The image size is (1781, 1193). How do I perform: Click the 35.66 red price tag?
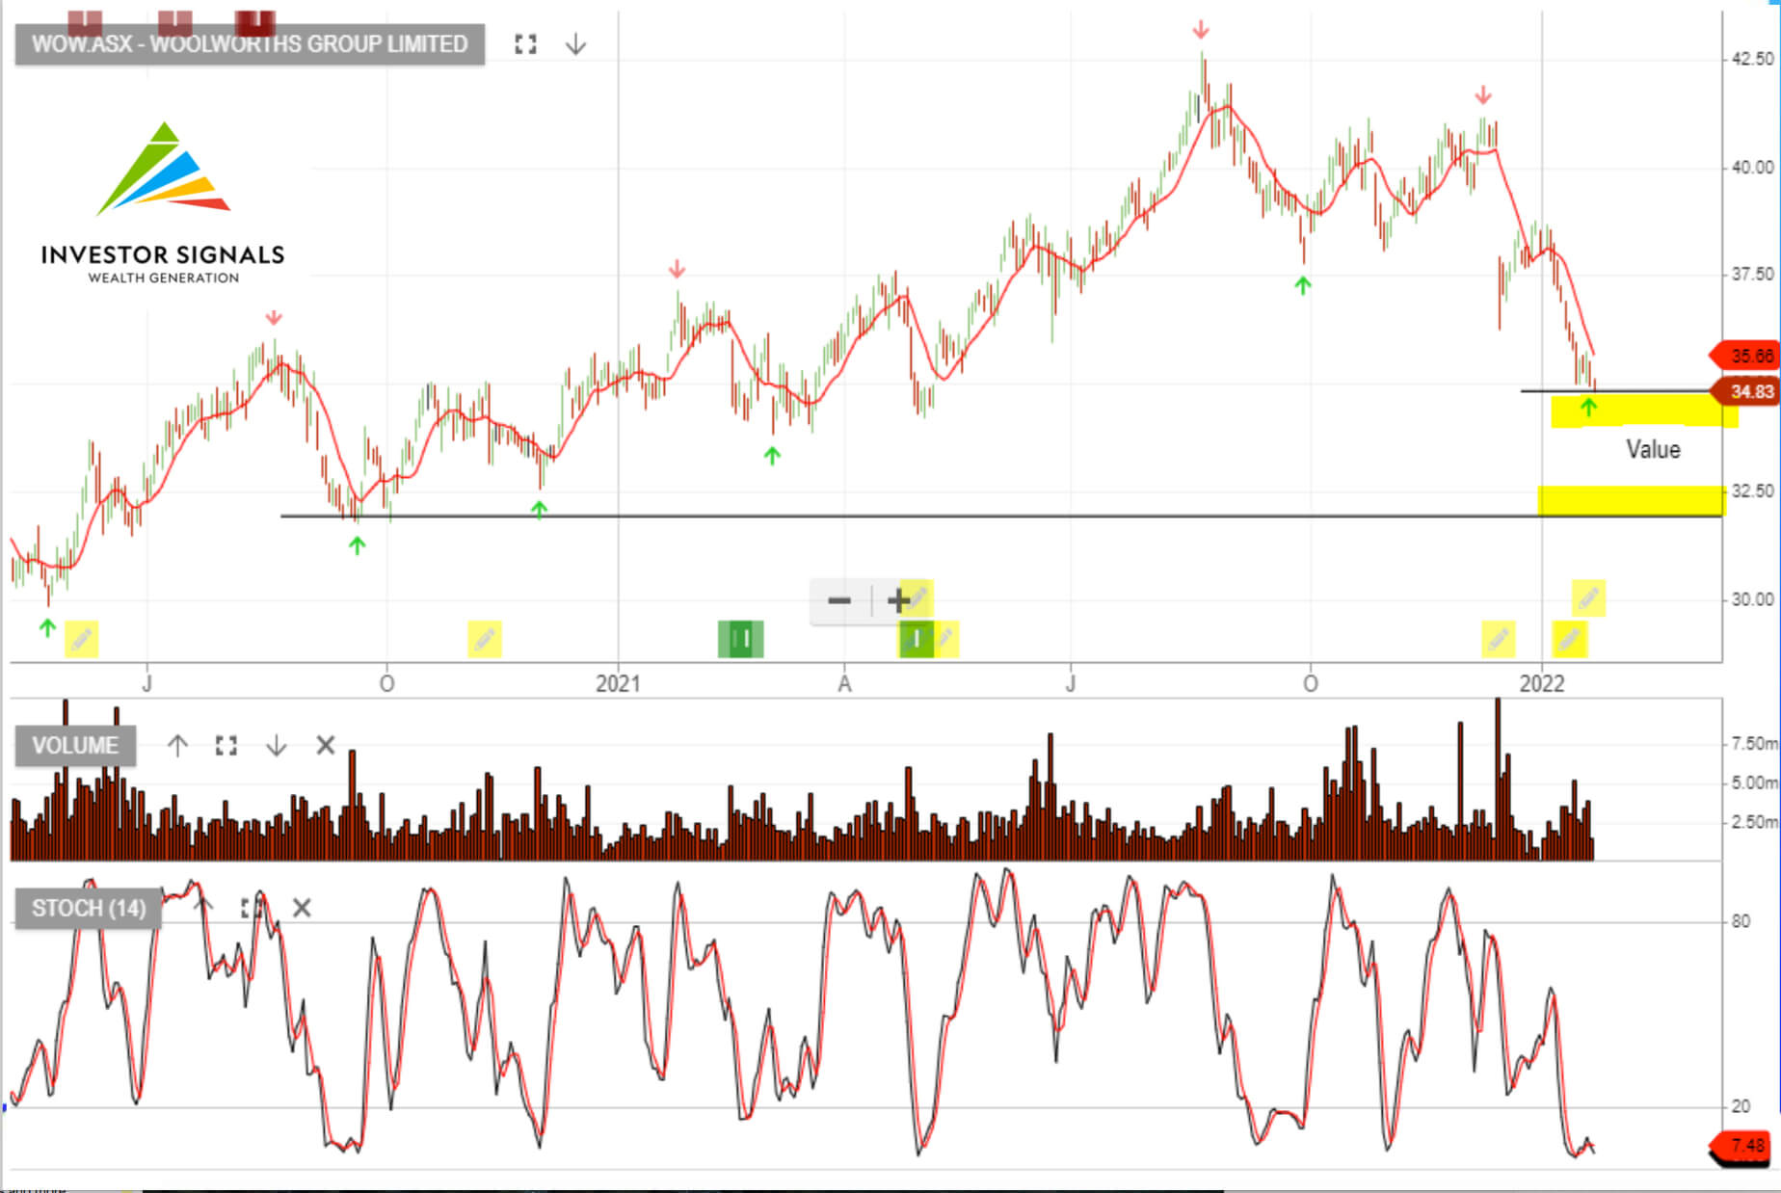tap(1743, 357)
